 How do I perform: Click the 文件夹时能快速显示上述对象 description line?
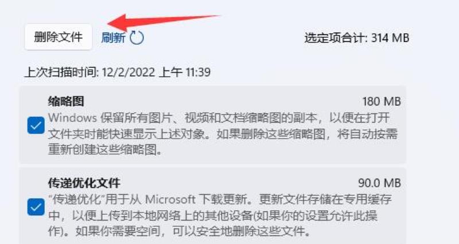point(127,134)
